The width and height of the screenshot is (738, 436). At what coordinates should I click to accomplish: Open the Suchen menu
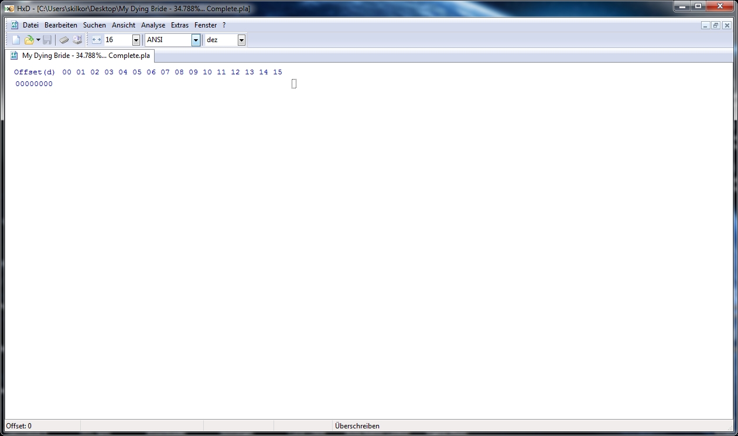(94, 25)
